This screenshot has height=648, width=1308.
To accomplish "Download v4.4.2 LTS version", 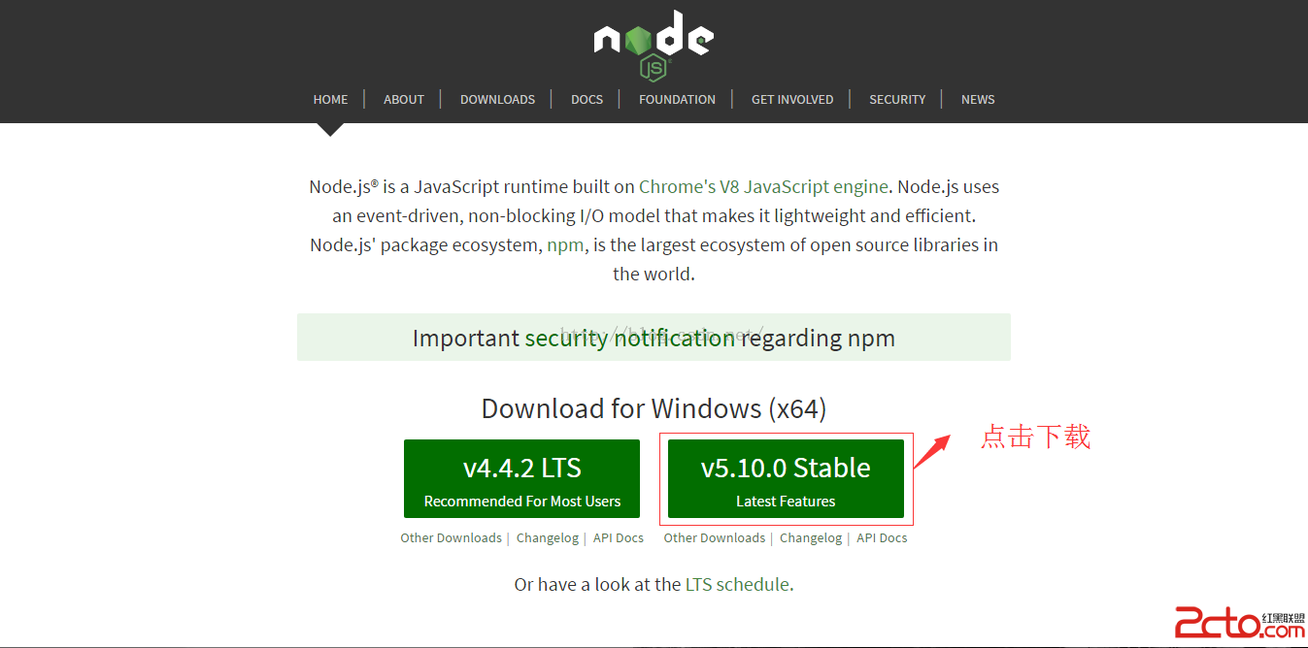I will pos(521,478).
